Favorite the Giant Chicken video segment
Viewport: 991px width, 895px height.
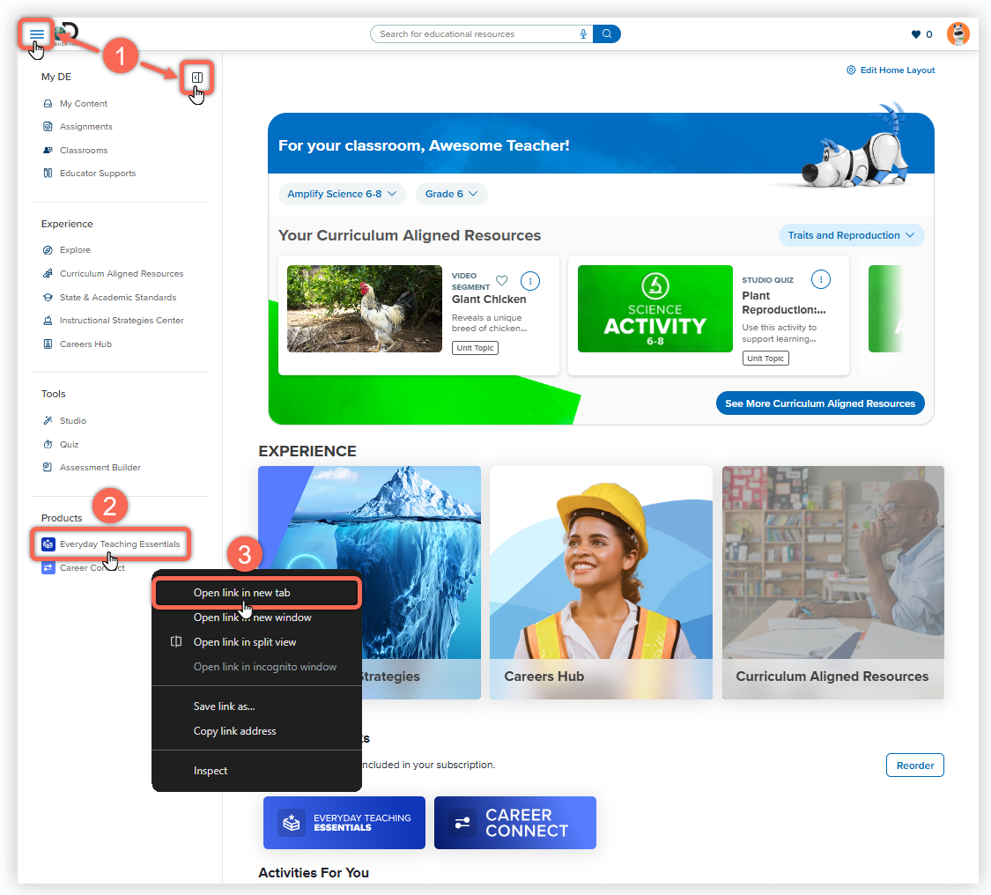[x=502, y=281]
